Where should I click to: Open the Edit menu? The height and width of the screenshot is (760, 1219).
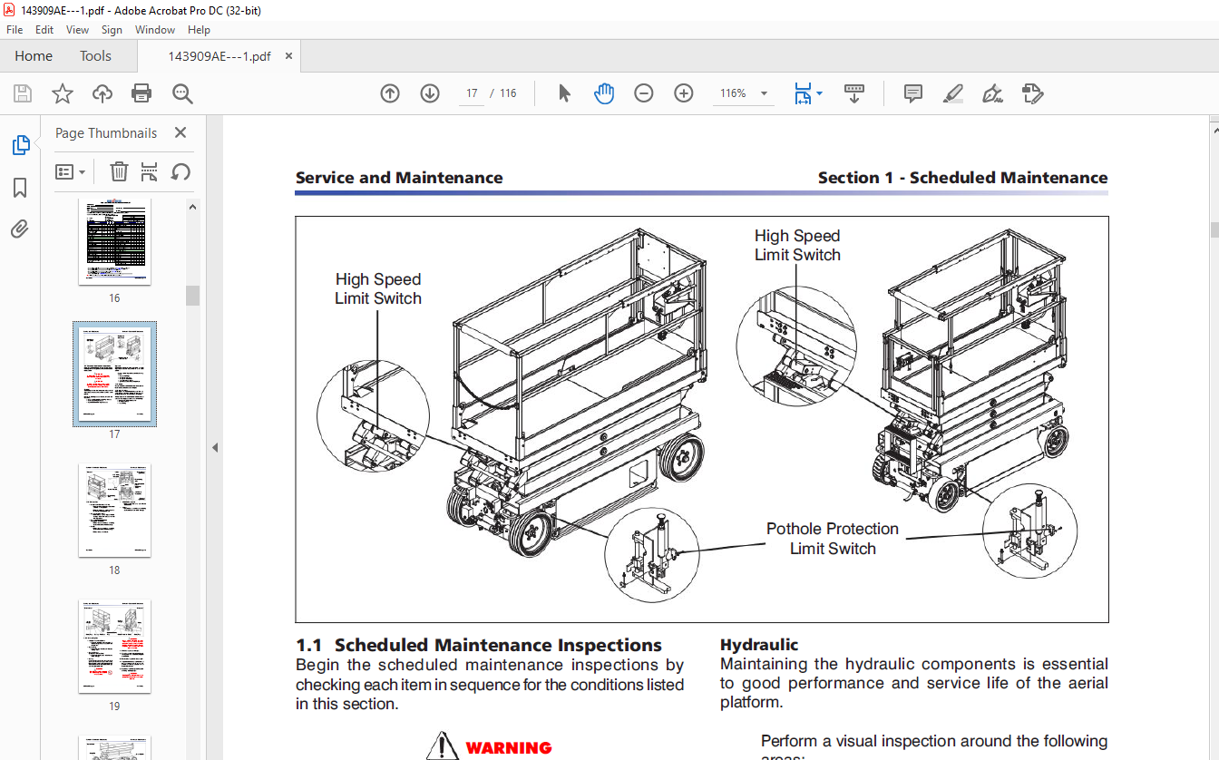click(44, 30)
